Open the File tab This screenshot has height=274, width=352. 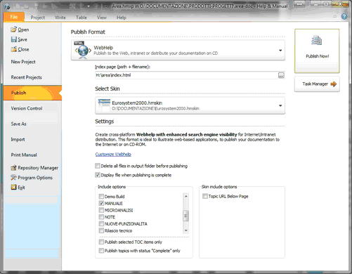pyautogui.click(x=14, y=17)
